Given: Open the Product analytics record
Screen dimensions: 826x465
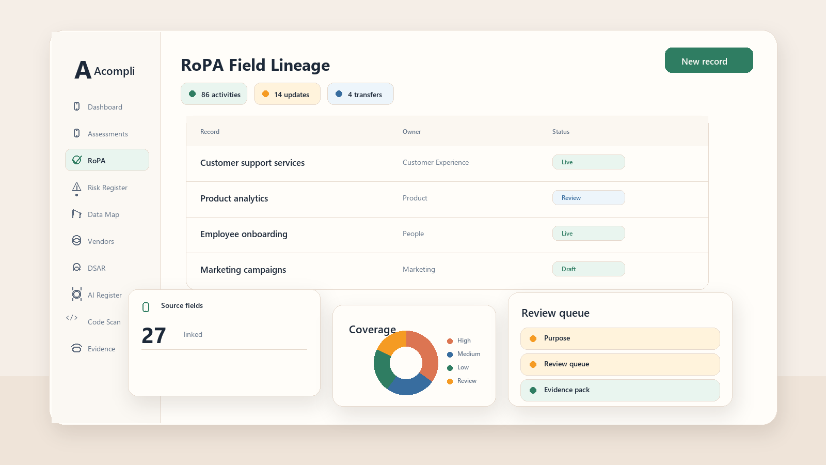Looking at the screenshot, I should 234,198.
